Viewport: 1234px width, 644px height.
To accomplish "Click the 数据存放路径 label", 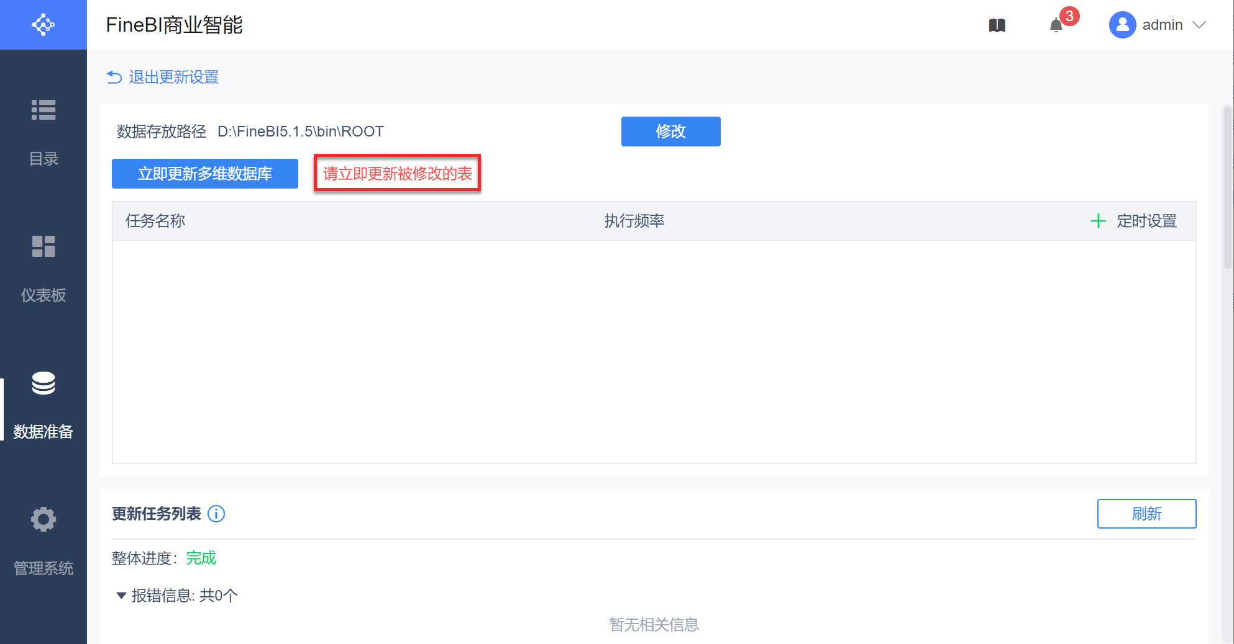I will [162, 132].
